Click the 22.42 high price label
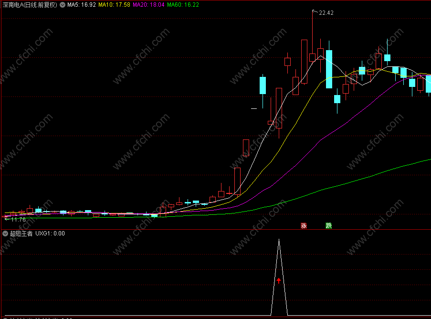The height and width of the screenshot is (319, 431). 326,12
